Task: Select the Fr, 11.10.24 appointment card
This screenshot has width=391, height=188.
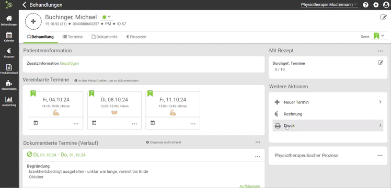Action: (x=173, y=110)
